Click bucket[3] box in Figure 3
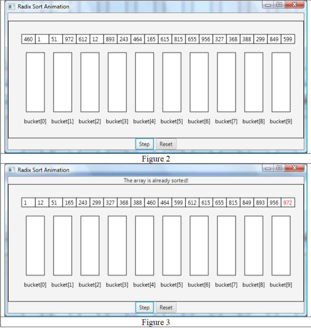The image size is (311, 328). (117, 246)
